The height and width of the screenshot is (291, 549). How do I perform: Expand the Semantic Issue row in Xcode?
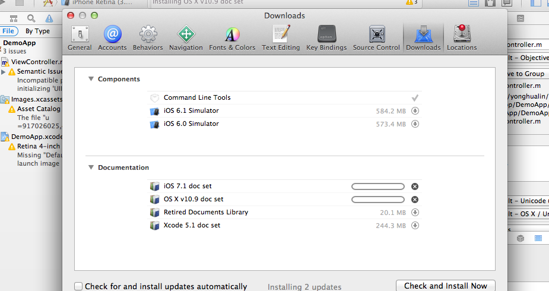tap(4, 72)
